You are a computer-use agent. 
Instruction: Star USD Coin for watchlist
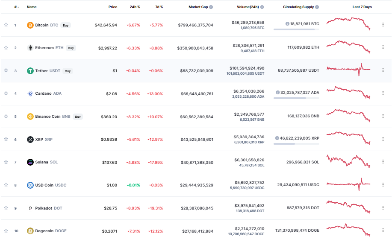click(6, 185)
